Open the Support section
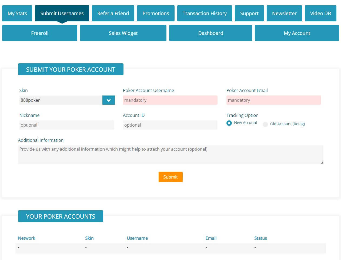This screenshot has height=260, width=341. pos(249,13)
